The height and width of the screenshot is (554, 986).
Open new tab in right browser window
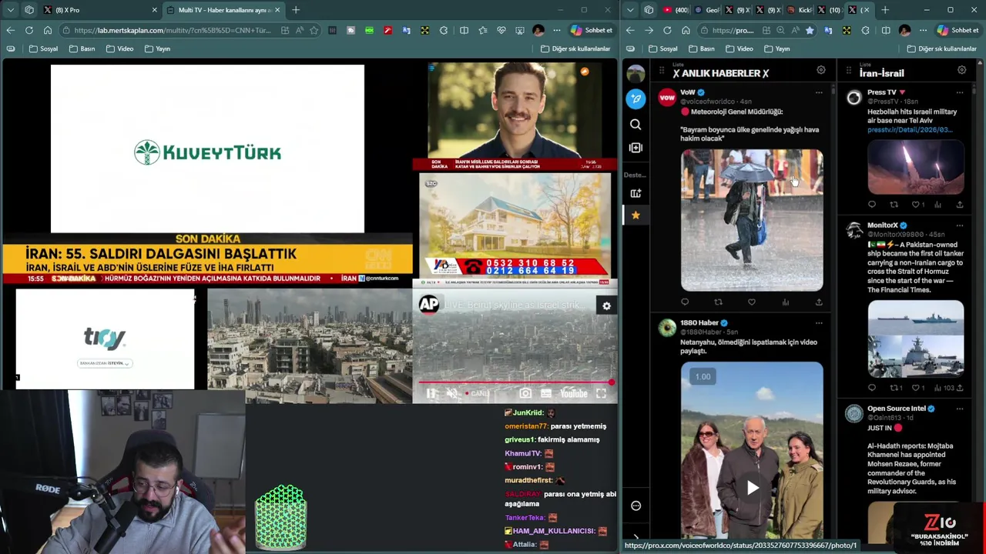click(885, 10)
